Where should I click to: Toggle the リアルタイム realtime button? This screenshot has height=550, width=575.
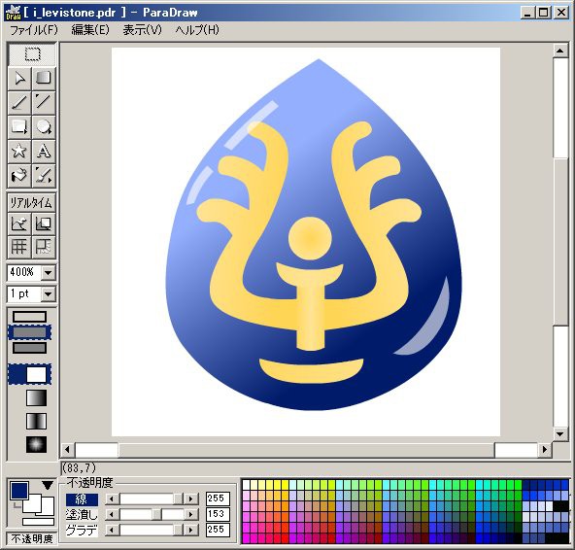[x=32, y=202]
